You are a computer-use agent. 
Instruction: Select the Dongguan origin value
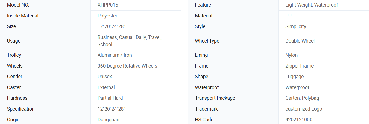click(109, 120)
